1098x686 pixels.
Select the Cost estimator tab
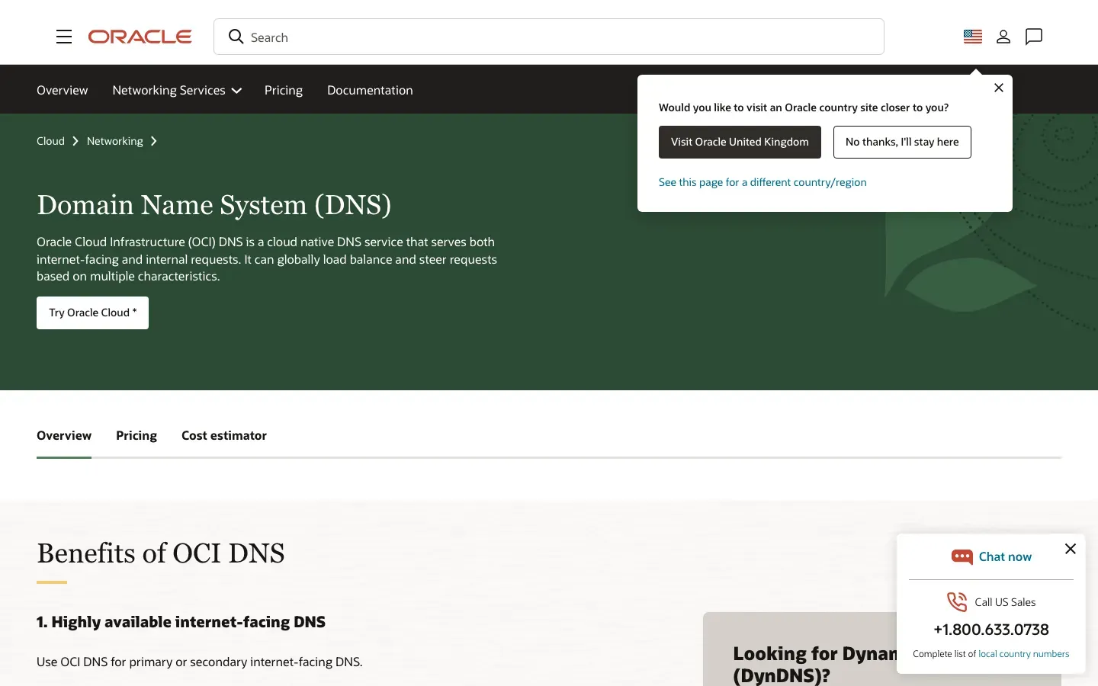224,435
